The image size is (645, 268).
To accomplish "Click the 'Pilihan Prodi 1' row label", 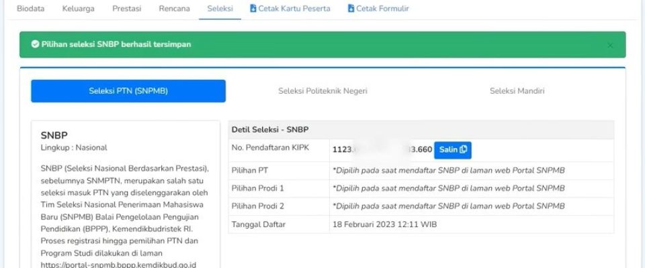I will (258, 188).
